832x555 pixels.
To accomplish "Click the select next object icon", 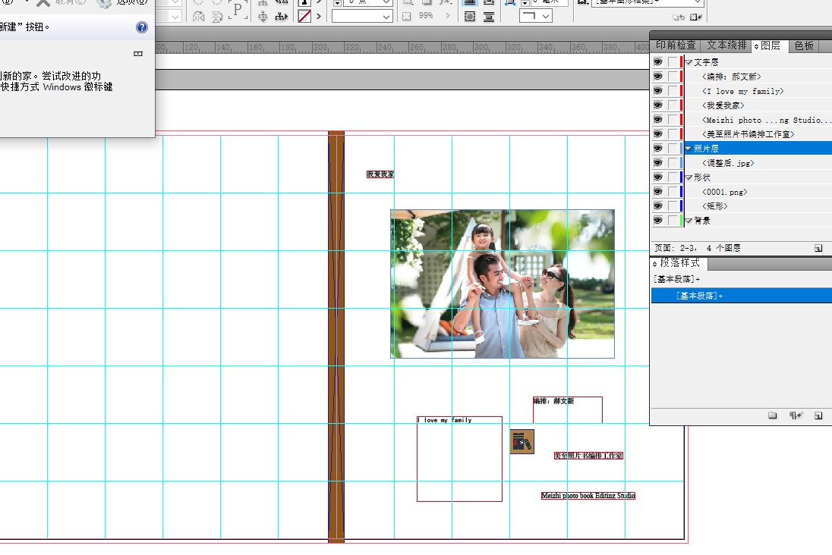I will pyautogui.click(x=281, y=17).
